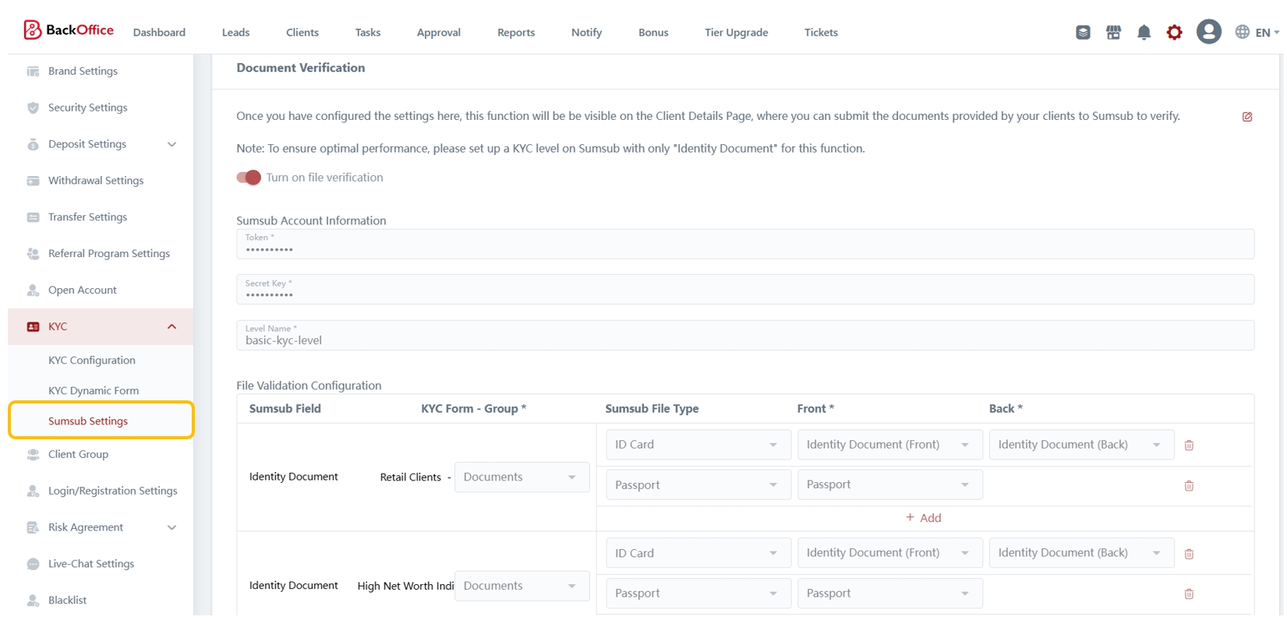Click the user profile avatar icon
Viewport: 1287px width, 620px height.
tap(1208, 32)
